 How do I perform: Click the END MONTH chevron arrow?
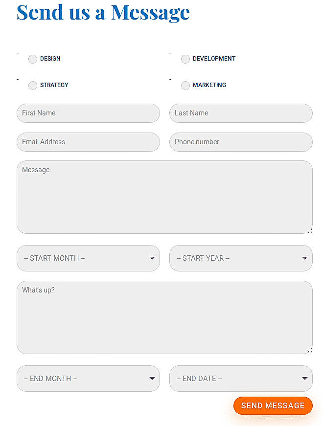tap(151, 378)
